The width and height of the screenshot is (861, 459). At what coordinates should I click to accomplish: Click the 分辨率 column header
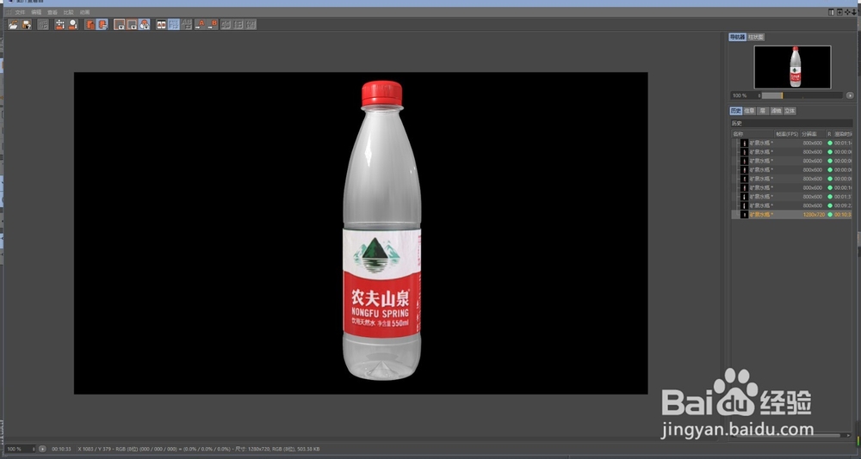coord(813,134)
